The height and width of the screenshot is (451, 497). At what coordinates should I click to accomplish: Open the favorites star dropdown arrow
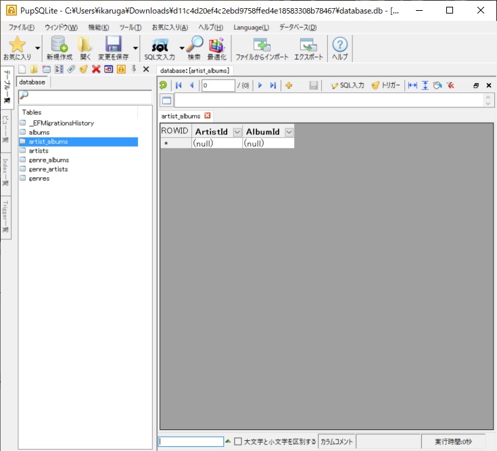point(38,48)
